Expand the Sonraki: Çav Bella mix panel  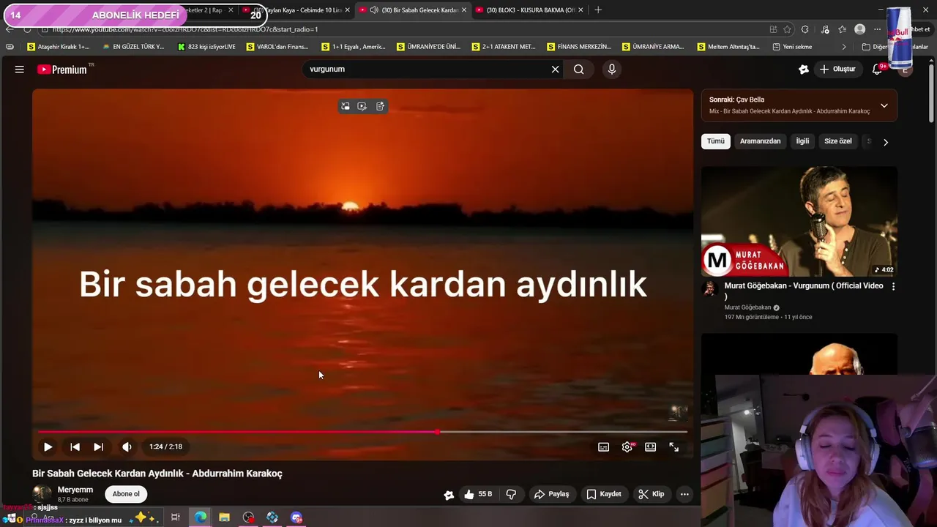point(884,105)
